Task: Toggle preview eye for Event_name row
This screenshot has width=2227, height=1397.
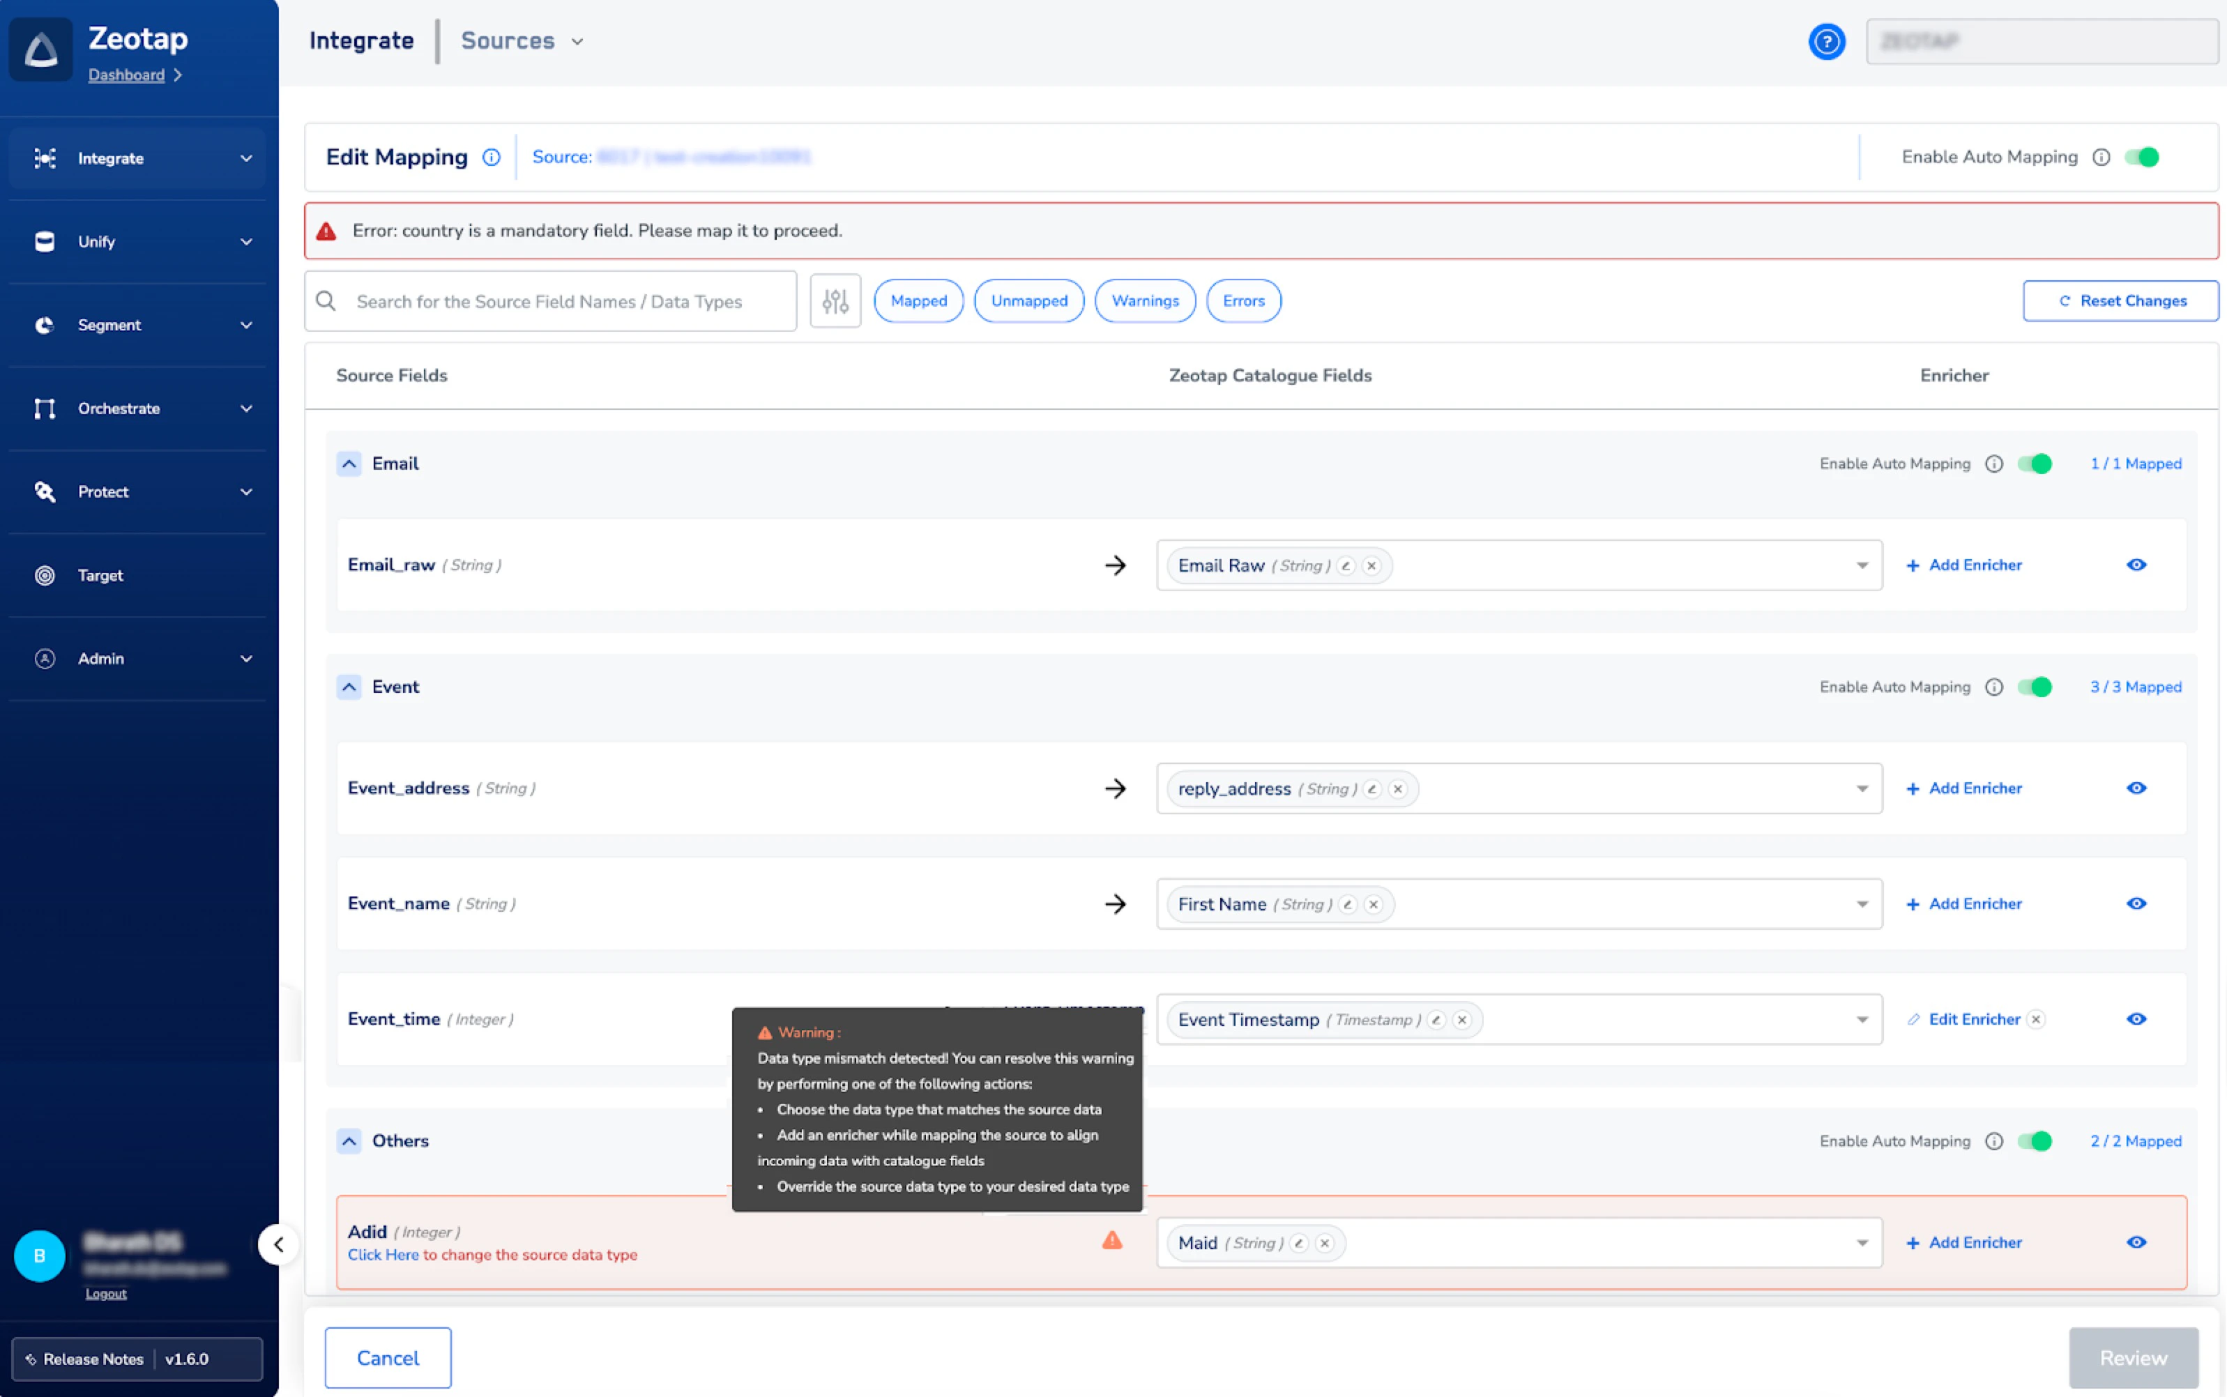Action: click(2136, 903)
